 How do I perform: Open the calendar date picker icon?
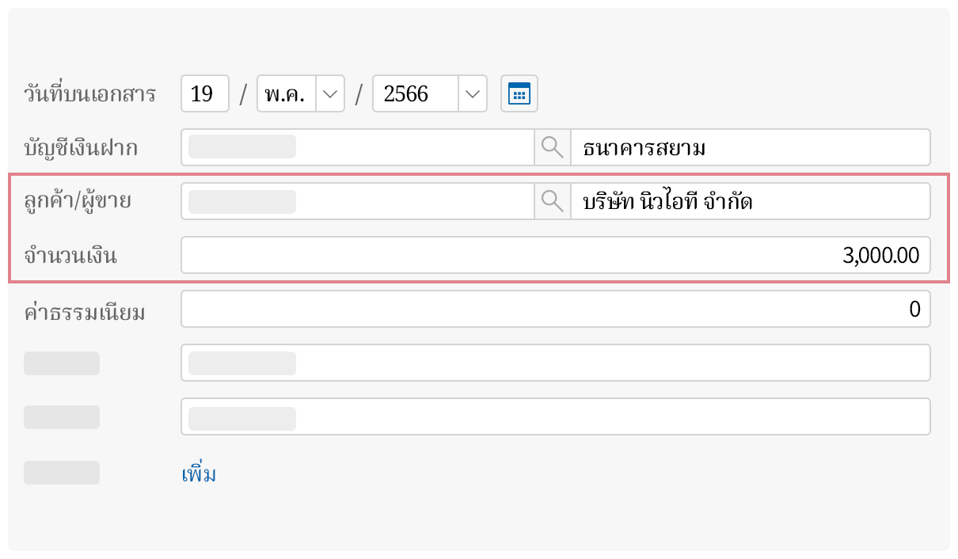[x=519, y=93]
